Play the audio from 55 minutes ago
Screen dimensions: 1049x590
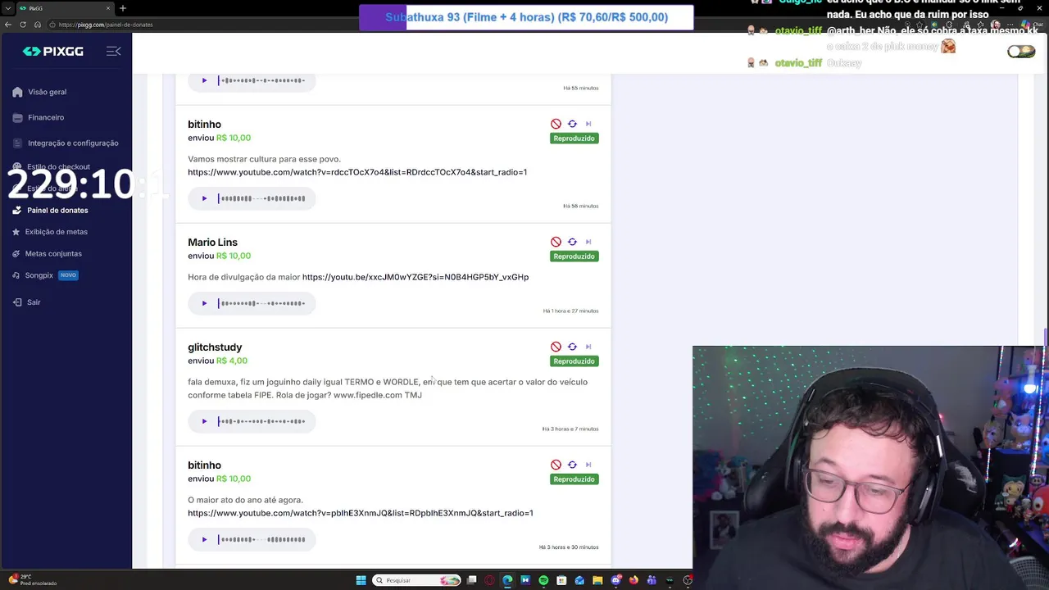point(204,80)
